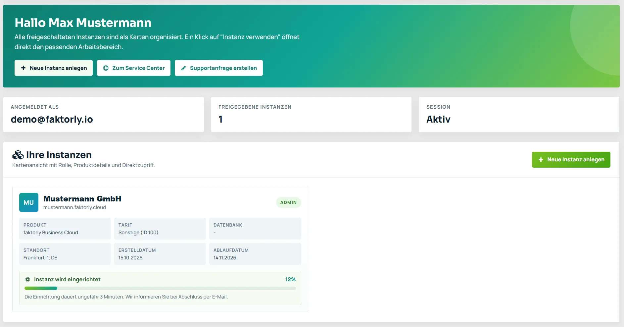Viewport: 624px width, 327px height.
Task: Click the Einrichtung dauert ungefähr 3 Minuten note
Action: tap(126, 297)
